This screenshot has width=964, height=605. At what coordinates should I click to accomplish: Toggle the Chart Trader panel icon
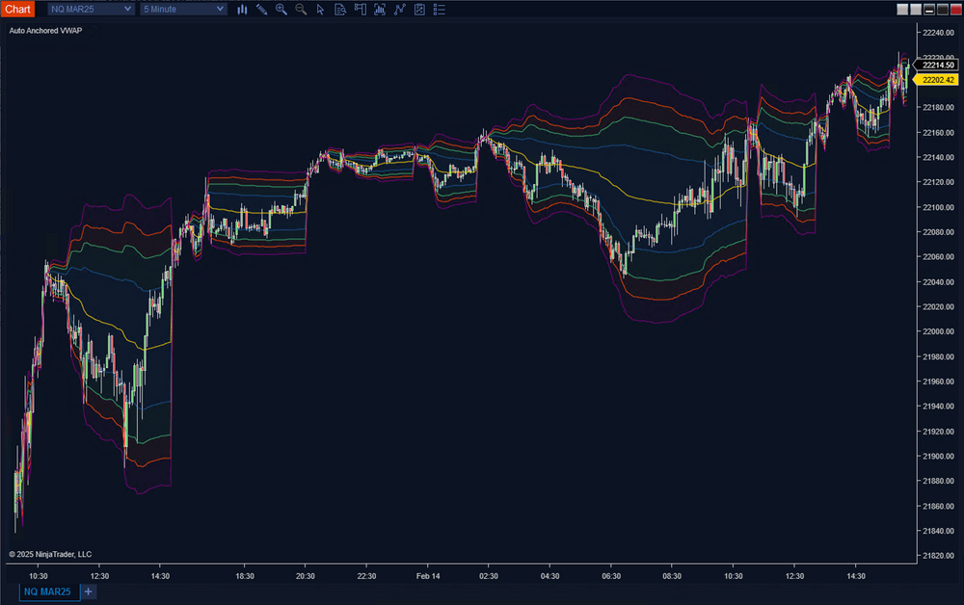(360, 9)
